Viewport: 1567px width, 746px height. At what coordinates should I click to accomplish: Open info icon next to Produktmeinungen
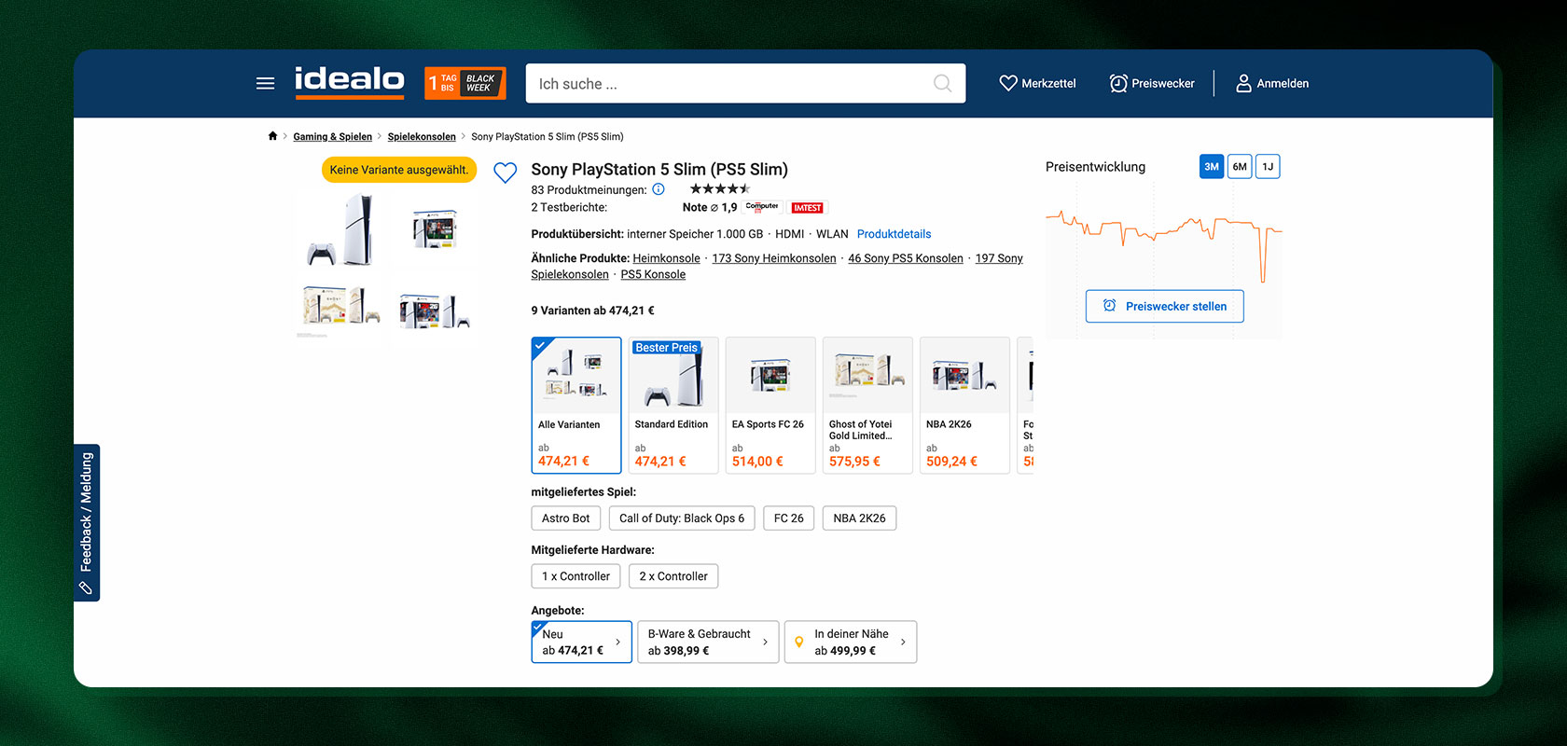tap(659, 189)
